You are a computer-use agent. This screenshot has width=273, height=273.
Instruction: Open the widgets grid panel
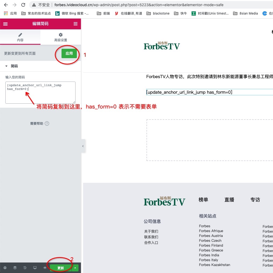[x=76, y=24]
